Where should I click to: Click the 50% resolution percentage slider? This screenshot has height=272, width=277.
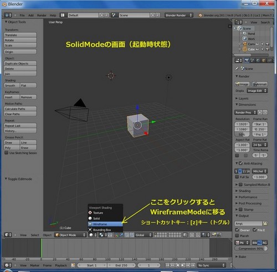click(242, 134)
